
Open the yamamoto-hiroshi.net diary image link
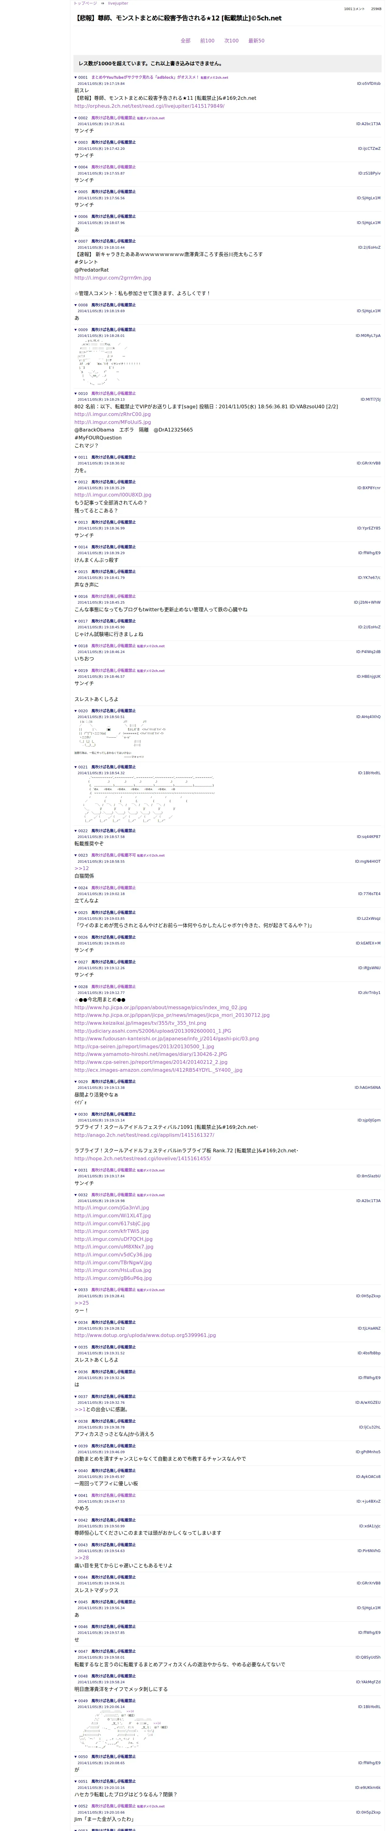pyautogui.click(x=151, y=1054)
